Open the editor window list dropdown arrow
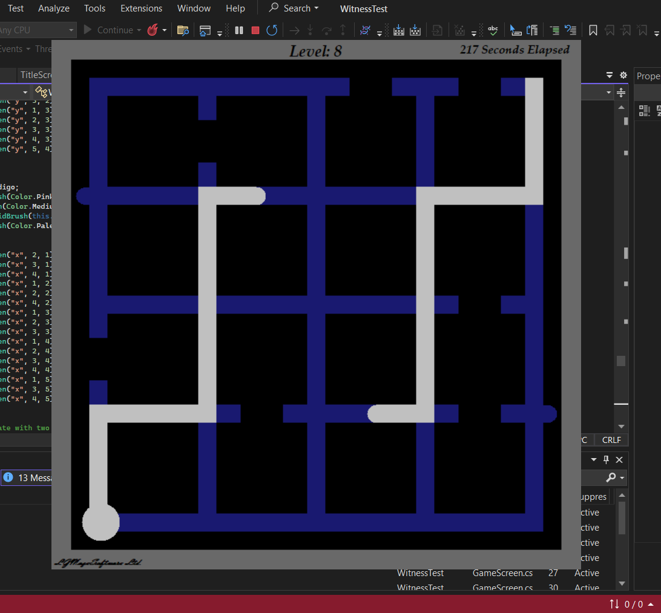Screen dimensions: 661x613 [610, 75]
